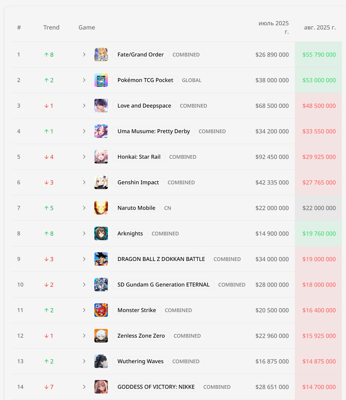
Task: Click the Zenless Zone Zero icon
Action: 101,336
